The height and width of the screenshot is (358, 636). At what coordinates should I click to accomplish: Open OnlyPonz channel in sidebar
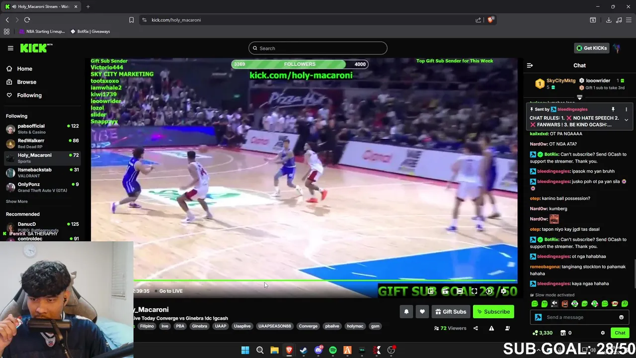click(42, 187)
